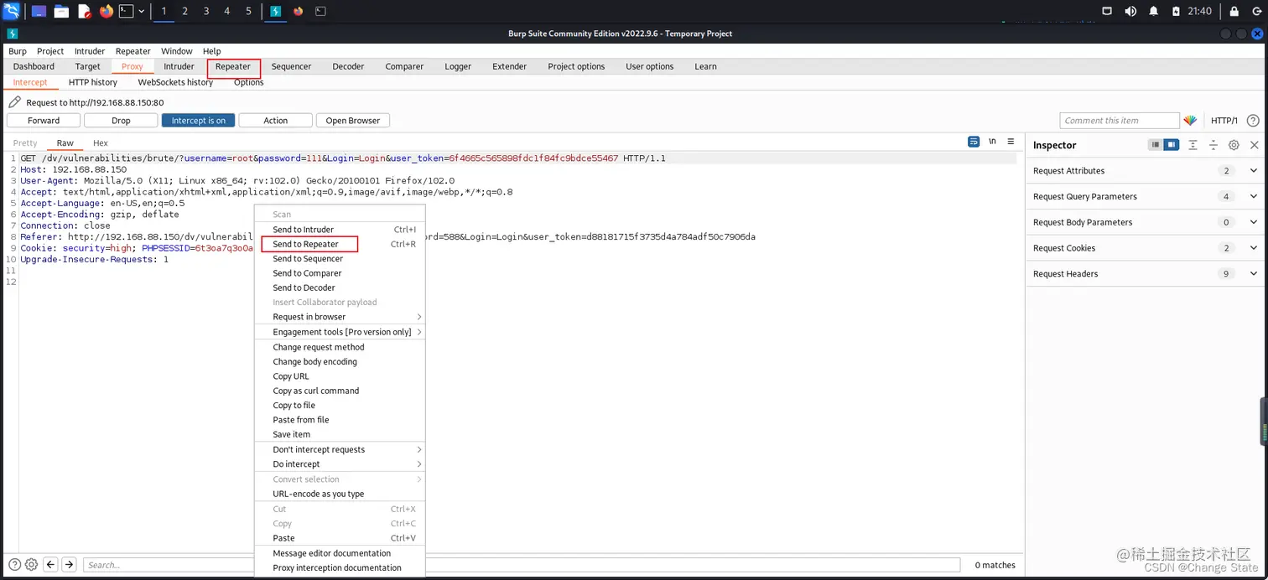This screenshot has height=580, width=1268.
Task: Switch Inspector to single-column layout icon
Action: coord(1156,145)
